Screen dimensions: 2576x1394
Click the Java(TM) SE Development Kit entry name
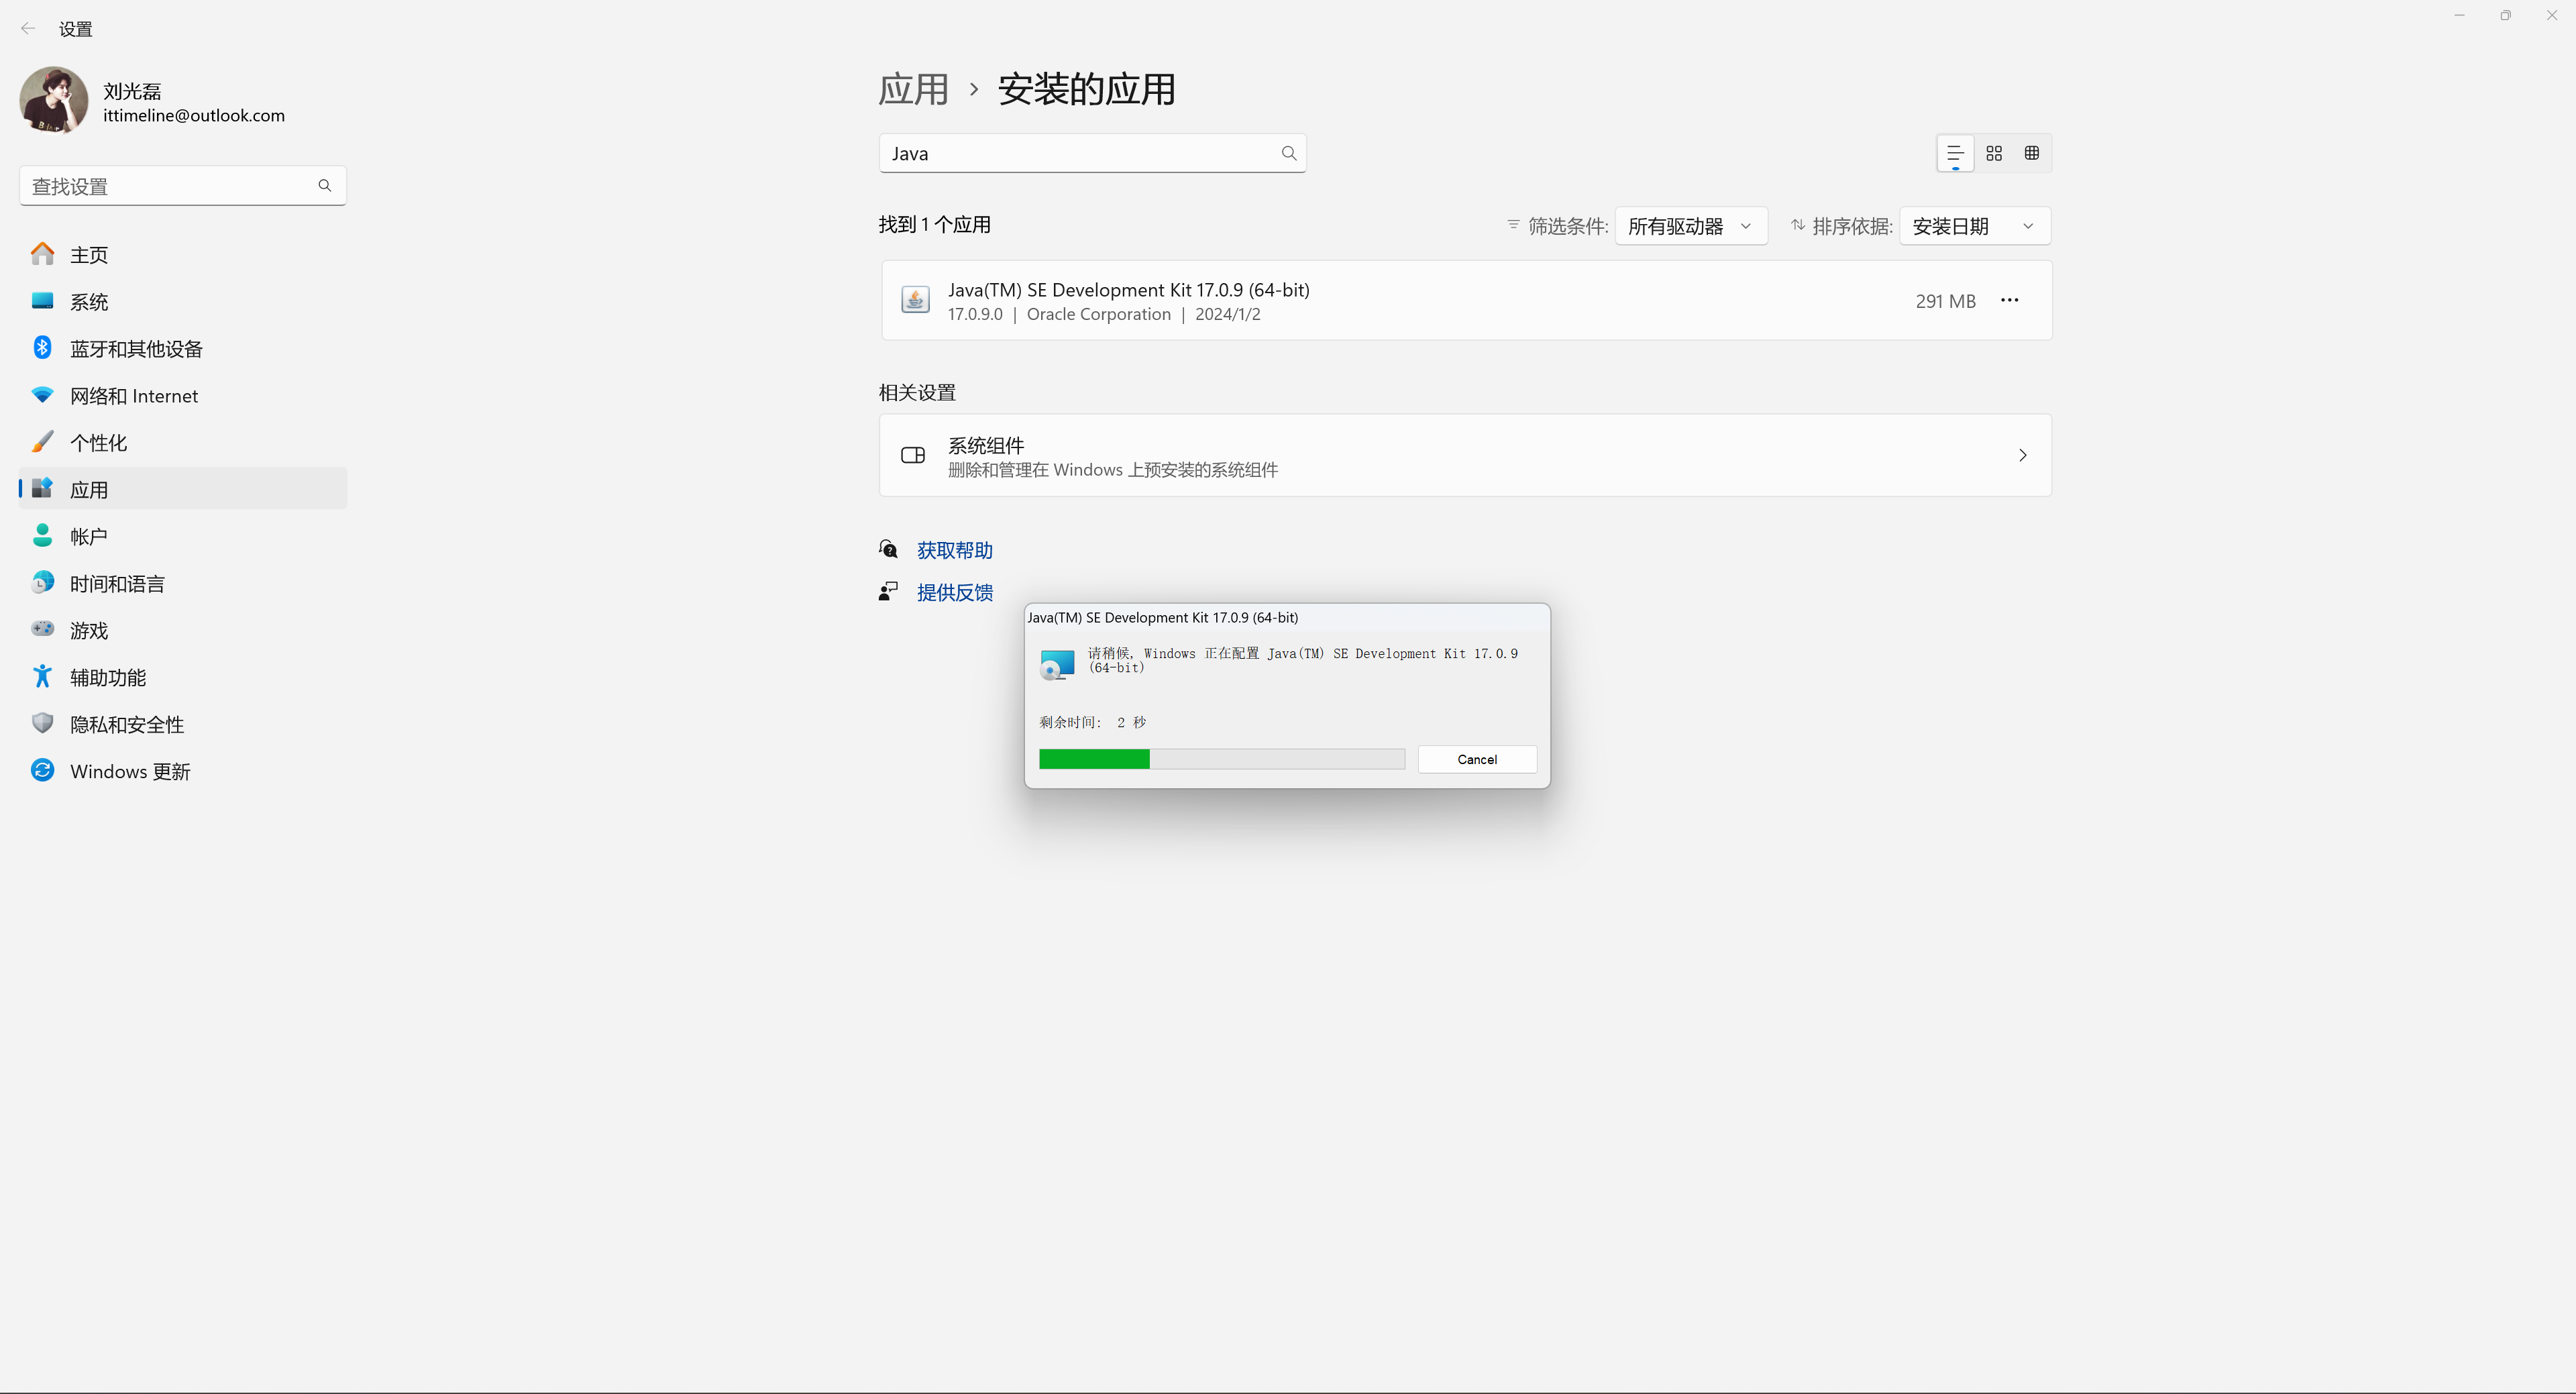[1129, 290]
